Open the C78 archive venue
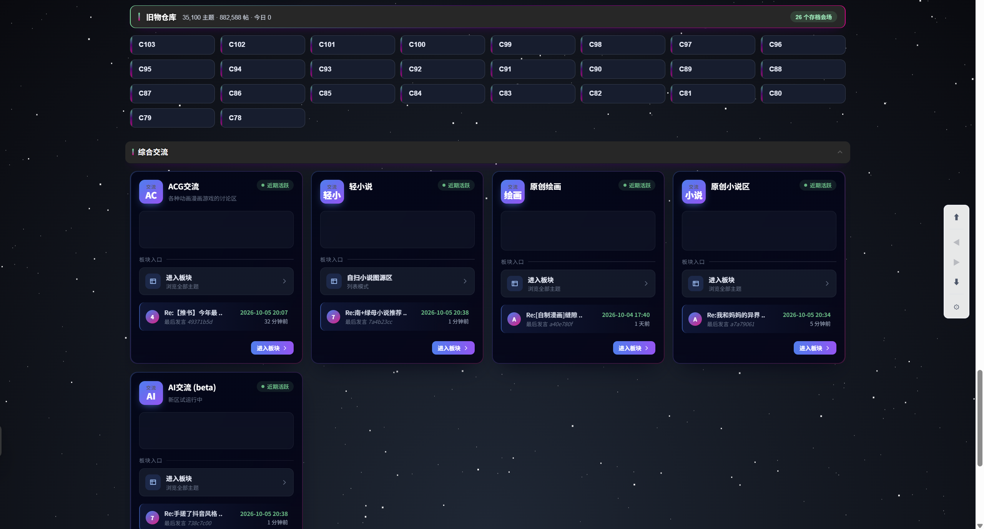Screen dimensions: 984x529 [263, 118]
